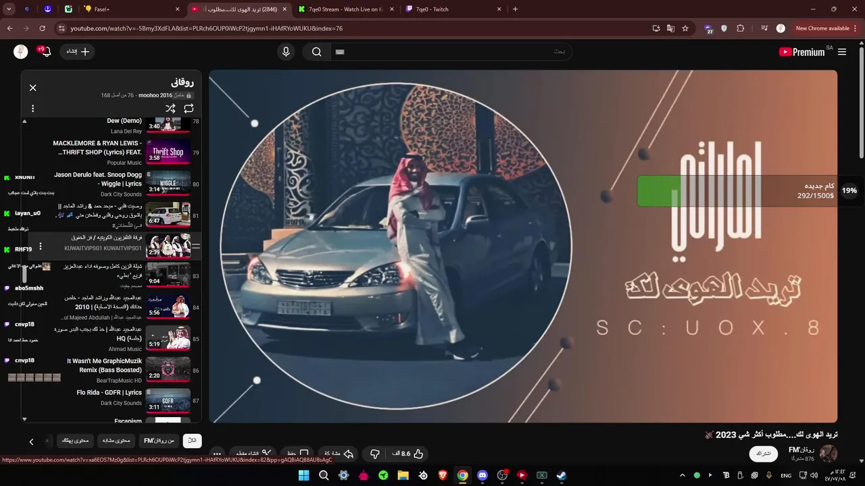Screen dimensions: 865x486
Task: Reload the current page
Action: coord(42,28)
